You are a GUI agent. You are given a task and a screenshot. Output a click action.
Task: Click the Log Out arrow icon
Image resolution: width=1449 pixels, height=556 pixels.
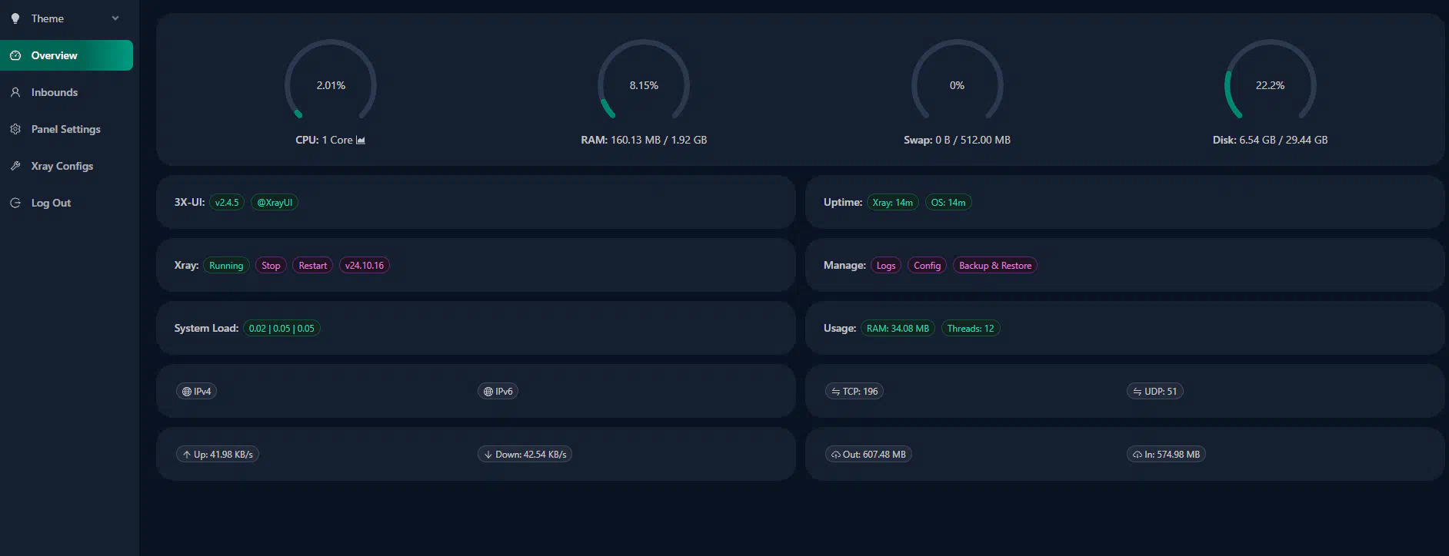point(15,203)
